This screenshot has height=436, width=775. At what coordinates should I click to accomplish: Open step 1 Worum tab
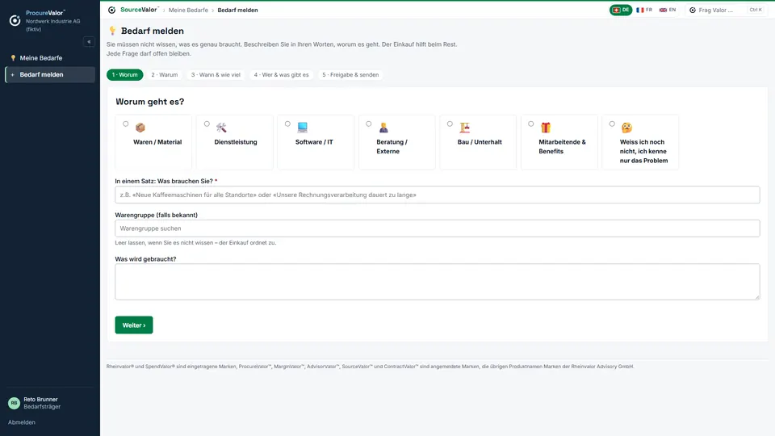124,74
